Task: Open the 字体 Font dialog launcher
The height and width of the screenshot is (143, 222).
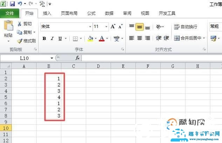Action: [123, 49]
